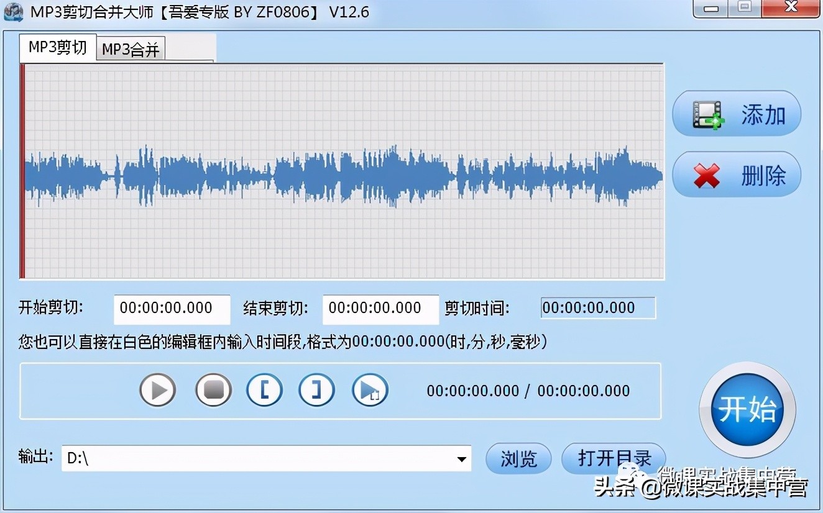This screenshot has height=513, width=823.
Task: Click 打开目录 to open output directory
Action: (614, 458)
